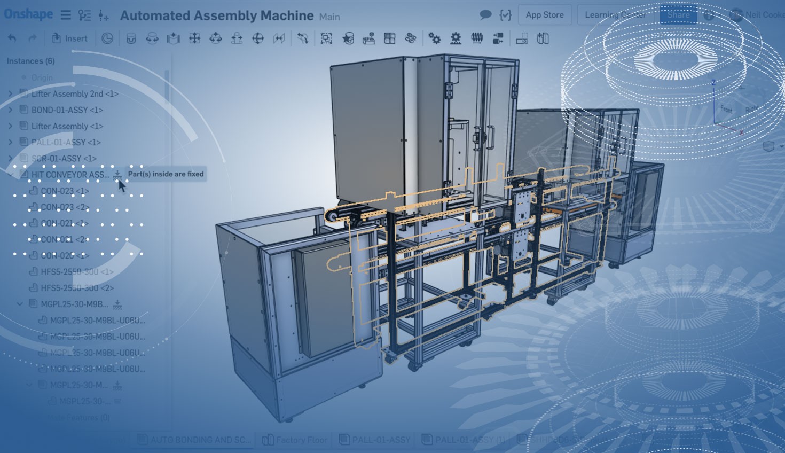Select HFS5-2550-300 <2> part

click(x=77, y=288)
